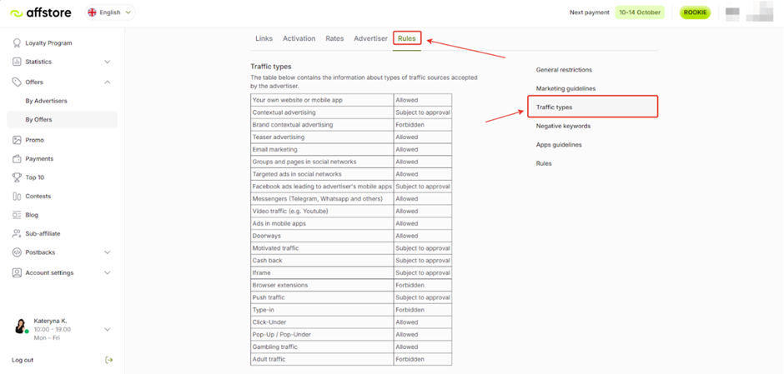The height and width of the screenshot is (374, 784).
Task: Jump to Negative keywords section
Action: click(563, 126)
